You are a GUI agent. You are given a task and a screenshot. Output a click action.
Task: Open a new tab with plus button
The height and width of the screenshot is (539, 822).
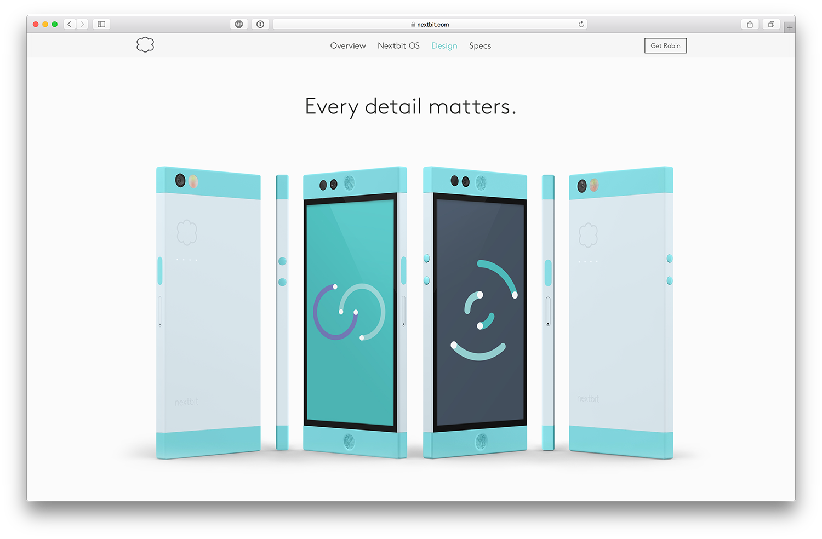point(790,27)
